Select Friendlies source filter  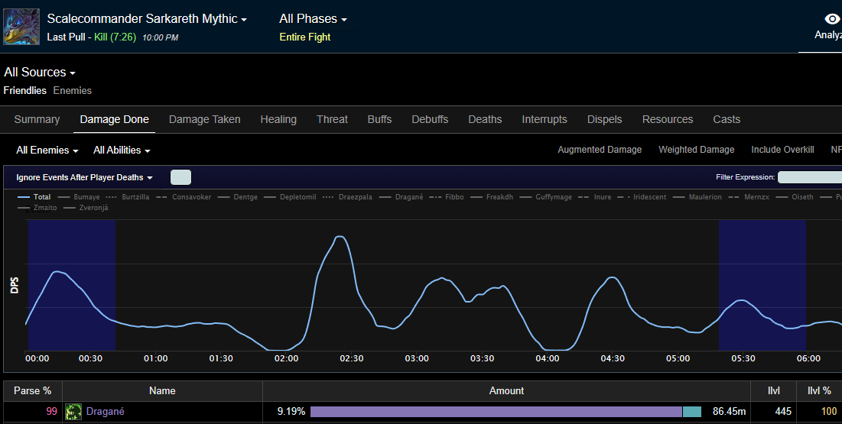click(x=24, y=90)
